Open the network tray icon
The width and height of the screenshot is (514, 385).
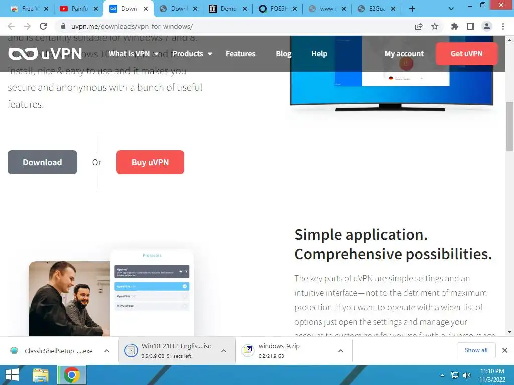[x=455, y=375]
